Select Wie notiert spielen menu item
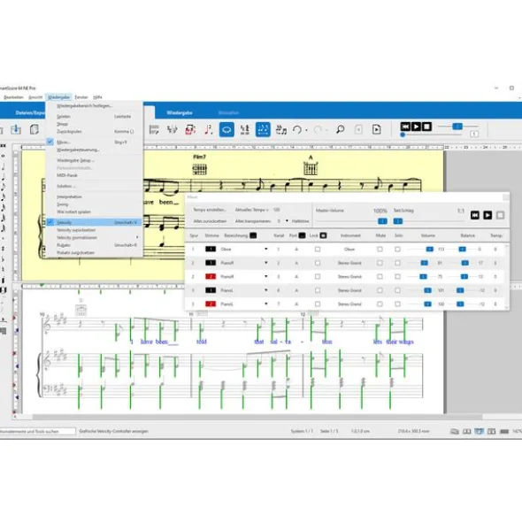The width and height of the screenshot is (522, 523). (x=73, y=212)
